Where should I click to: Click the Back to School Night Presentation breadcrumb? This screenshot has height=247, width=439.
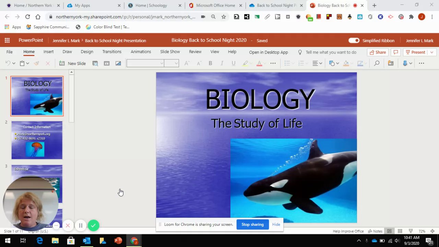click(115, 40)
